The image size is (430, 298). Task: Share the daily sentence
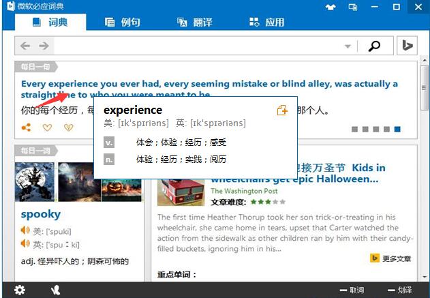click(x=26, y=128)
